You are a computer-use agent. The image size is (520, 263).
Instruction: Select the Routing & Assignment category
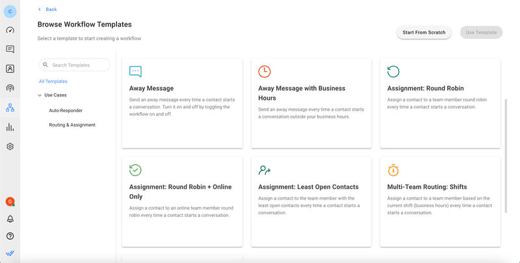[x=72, y=125]
